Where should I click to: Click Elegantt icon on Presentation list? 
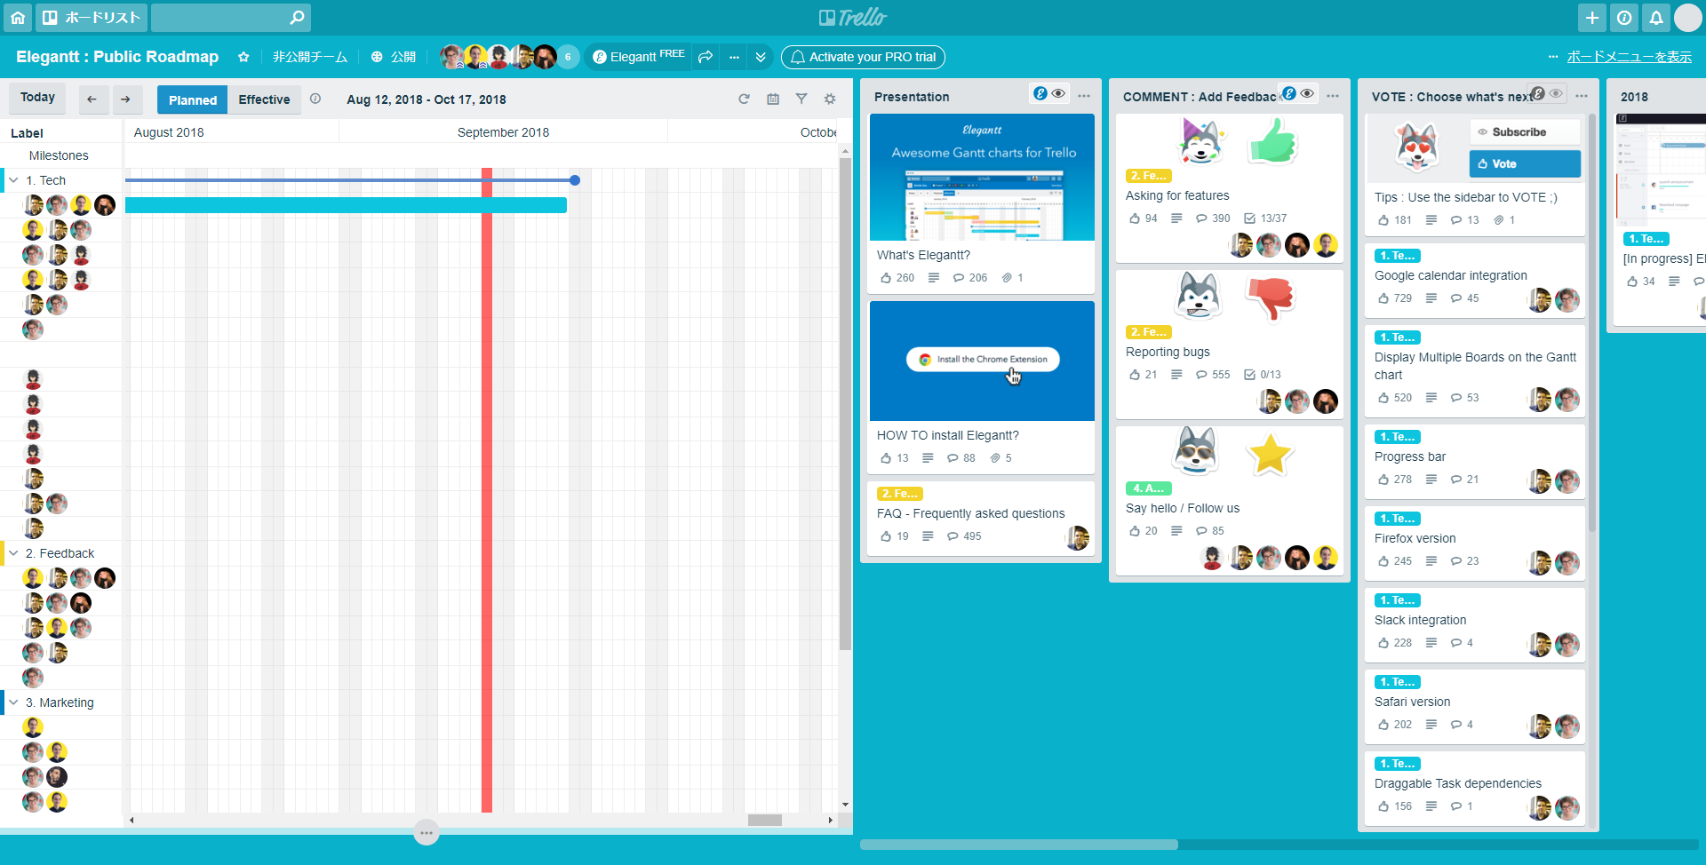pyautogui.click(x=1040, y=93)
